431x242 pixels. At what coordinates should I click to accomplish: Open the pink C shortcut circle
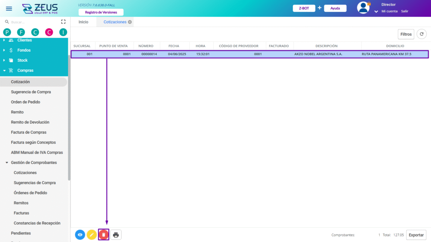coord(49,32)
